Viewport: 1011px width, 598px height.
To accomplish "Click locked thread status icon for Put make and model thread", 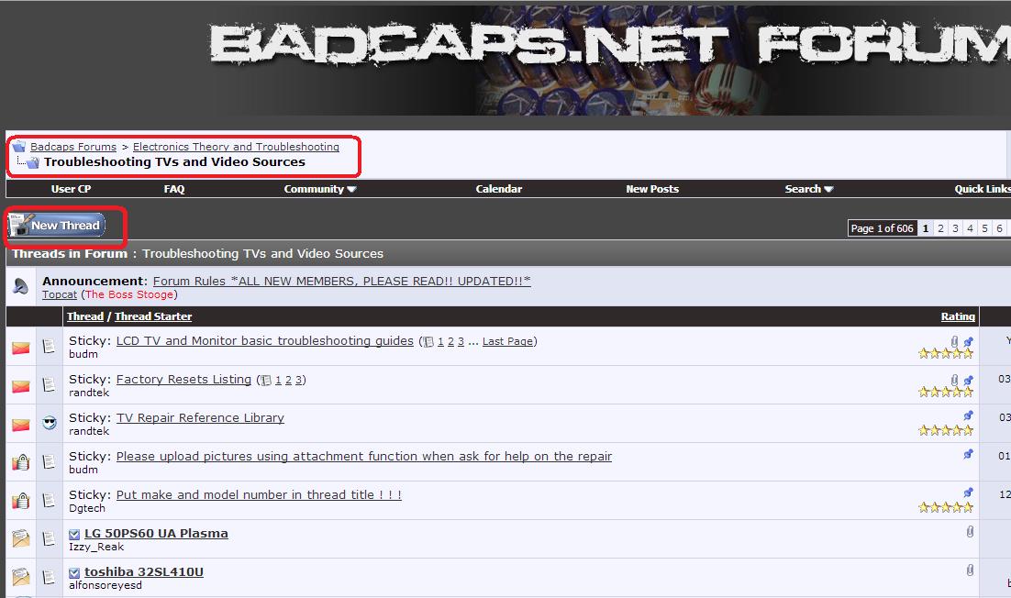I will 20,501.
